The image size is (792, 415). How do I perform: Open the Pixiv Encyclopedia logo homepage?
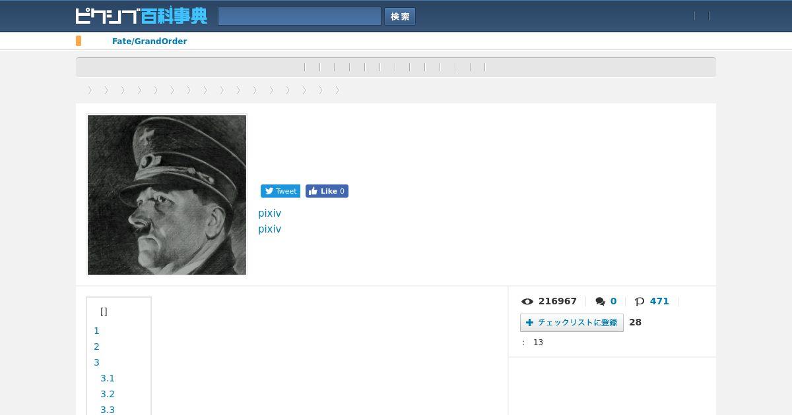click(141, 16)
